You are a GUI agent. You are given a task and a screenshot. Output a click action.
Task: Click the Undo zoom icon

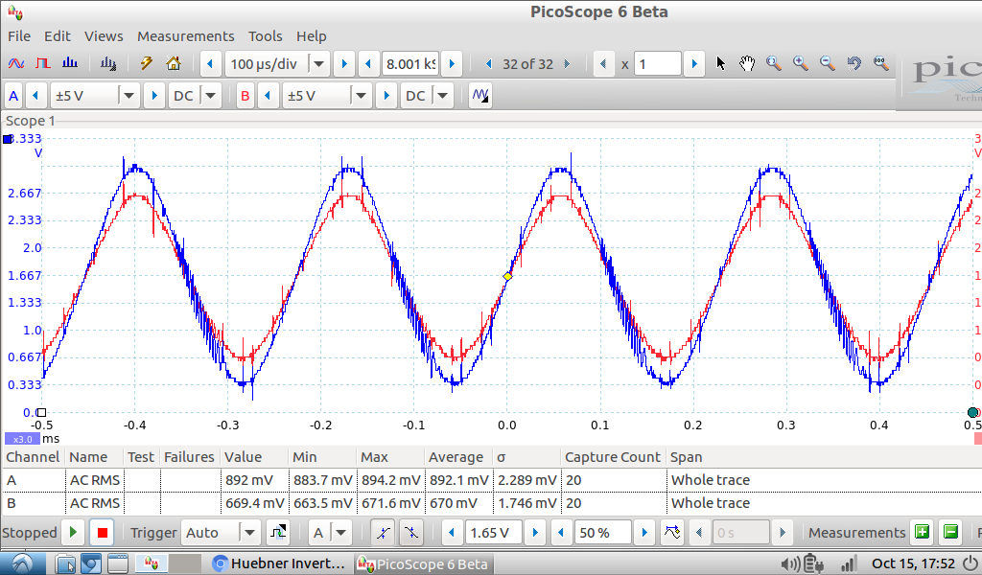(853, 64)
